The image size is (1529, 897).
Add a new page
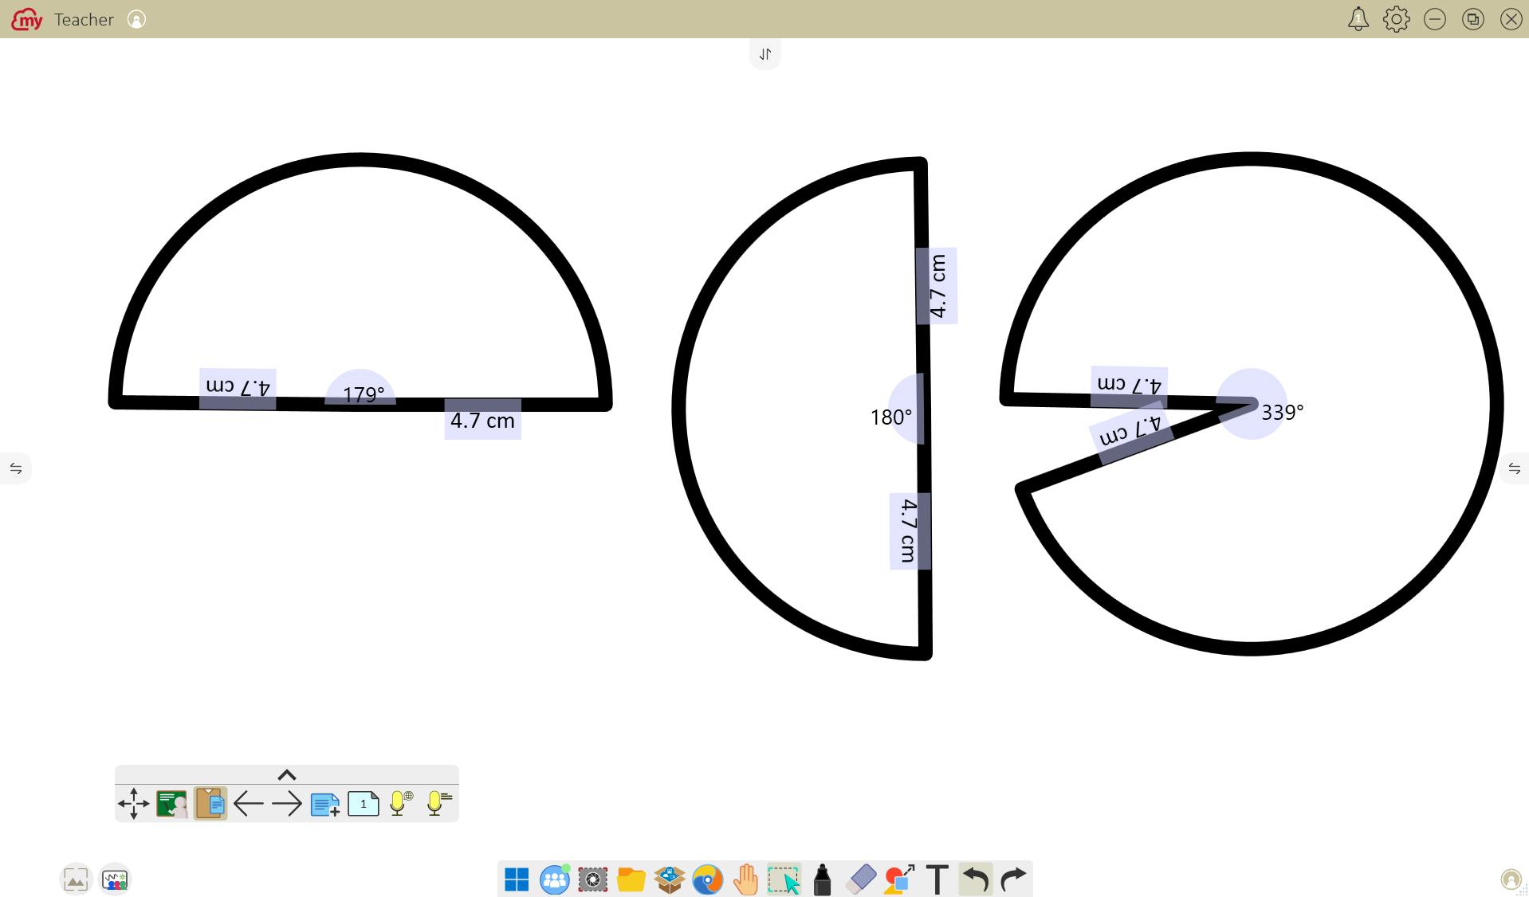[x=325, y=804]
